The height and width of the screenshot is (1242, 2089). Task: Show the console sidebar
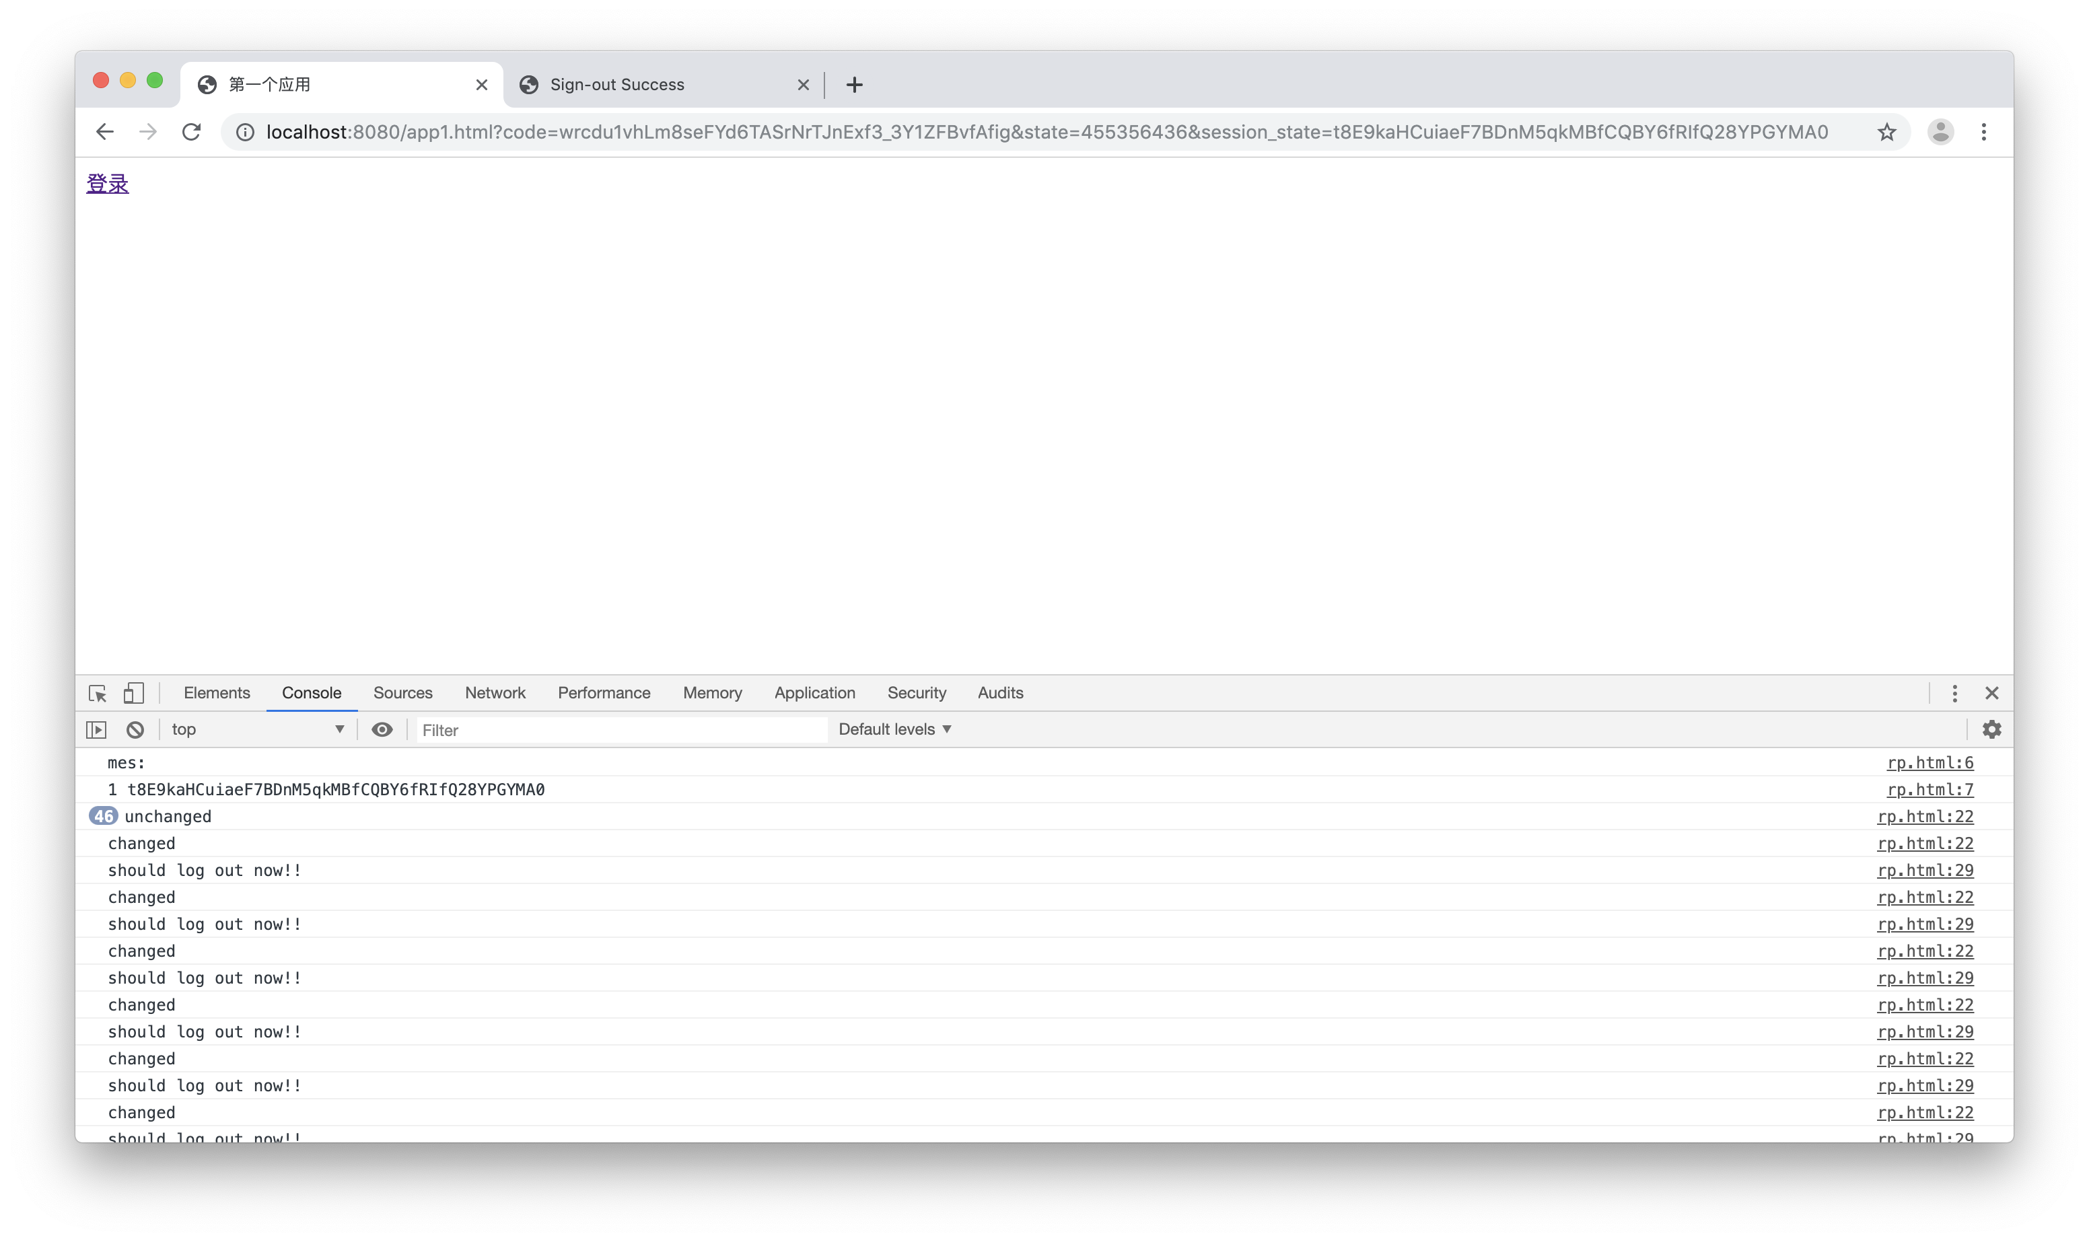tap(97, 730)
